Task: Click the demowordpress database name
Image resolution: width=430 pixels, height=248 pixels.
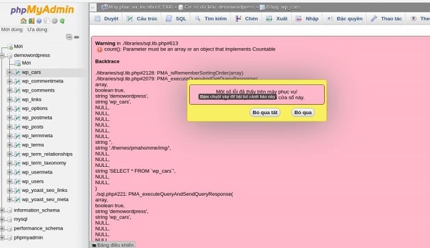Action: click(x=32, y=55)
